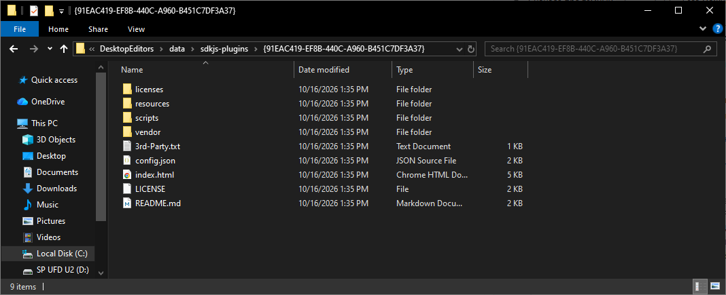Click the search magnifier icon
This screenshot has width=726, height=295.
706,49
